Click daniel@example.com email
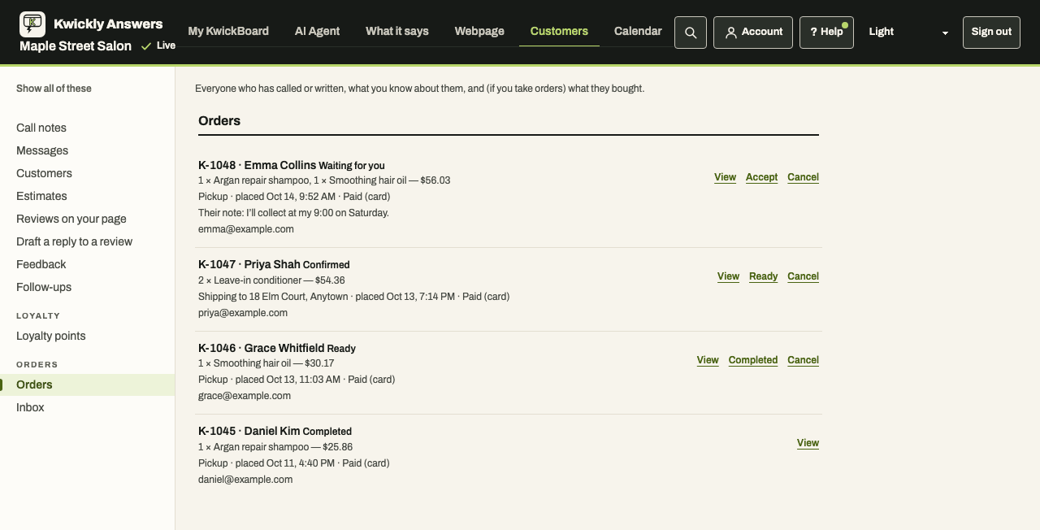1040x530 pixels. (x=245, y=480)
